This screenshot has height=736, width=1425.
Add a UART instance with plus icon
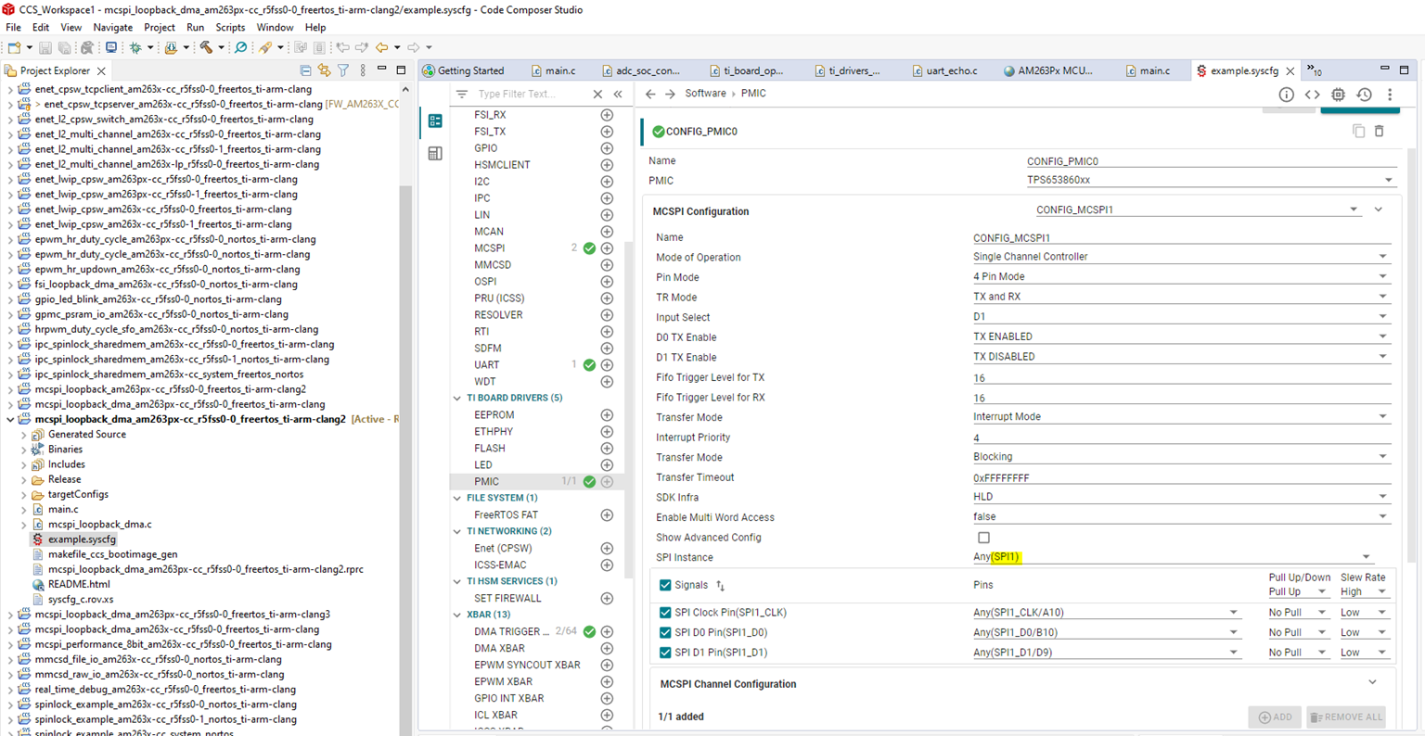tap(607, 365)
